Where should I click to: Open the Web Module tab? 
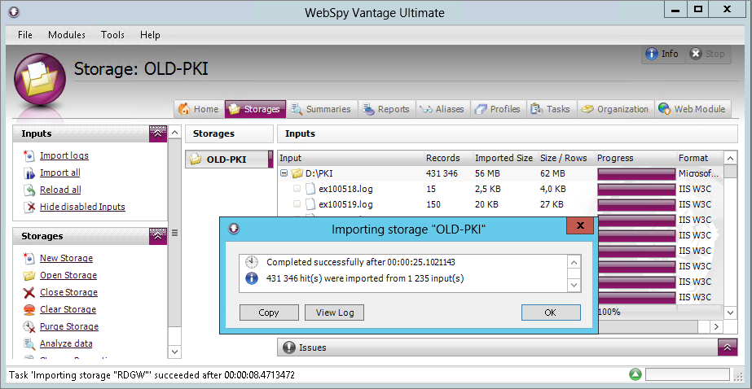pos(693,109)
